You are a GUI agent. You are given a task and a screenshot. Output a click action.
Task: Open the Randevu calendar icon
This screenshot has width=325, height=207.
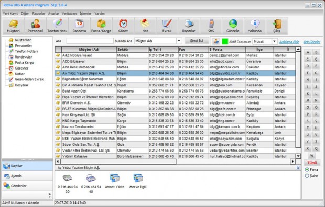[x=79, y=26]
